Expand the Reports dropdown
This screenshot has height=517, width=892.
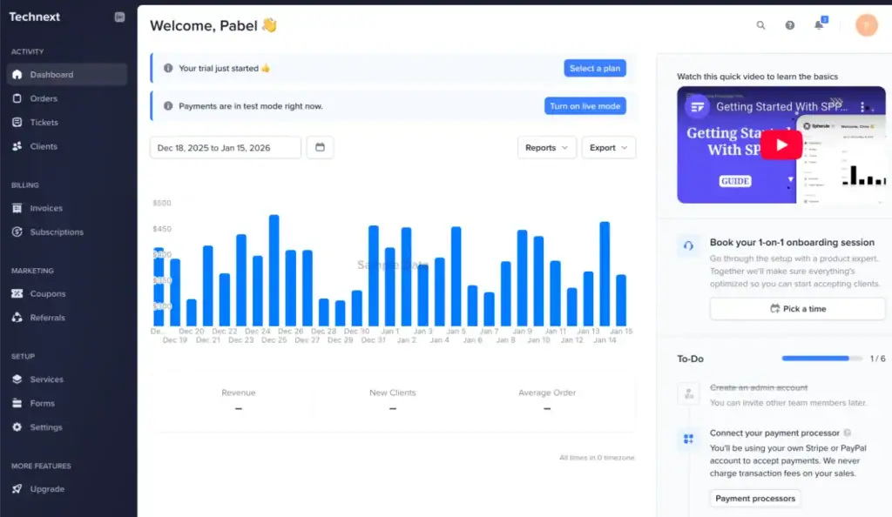[546, 148]
